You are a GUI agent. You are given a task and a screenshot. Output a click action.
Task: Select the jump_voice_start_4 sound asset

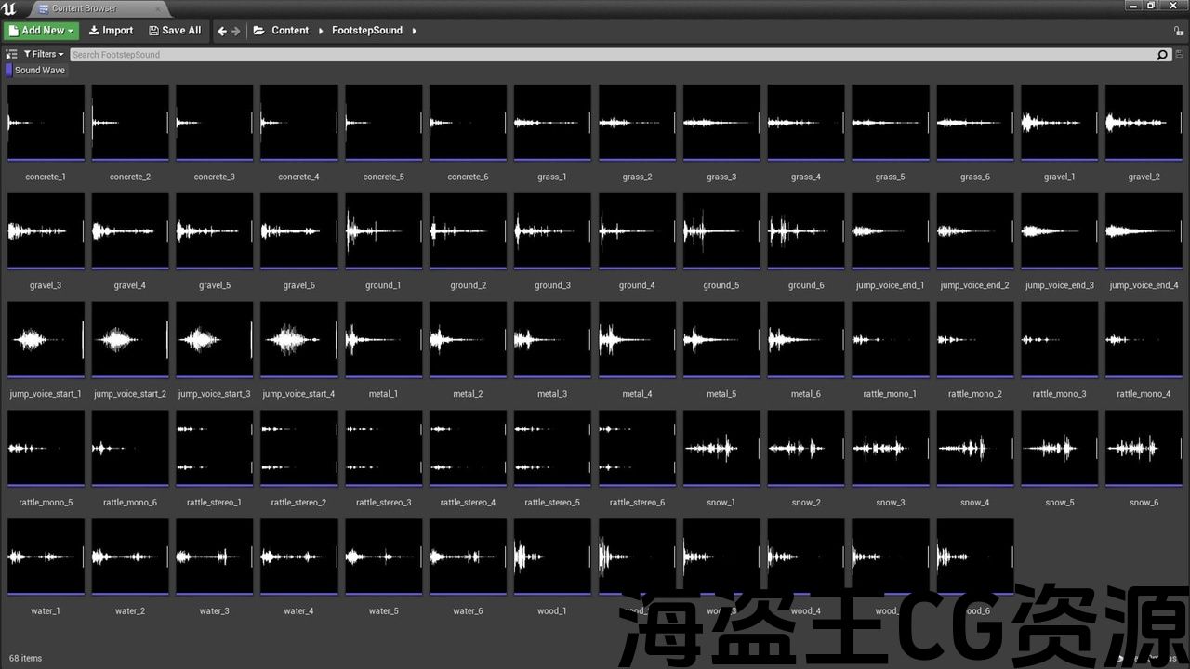pyautogui.click(x=298, y=340)
